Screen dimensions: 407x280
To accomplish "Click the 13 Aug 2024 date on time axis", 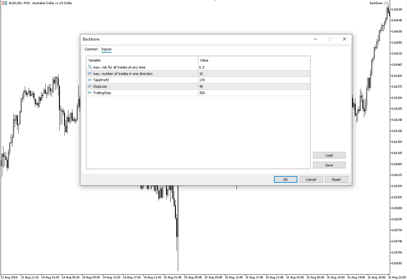I will (x=10, y=277).
